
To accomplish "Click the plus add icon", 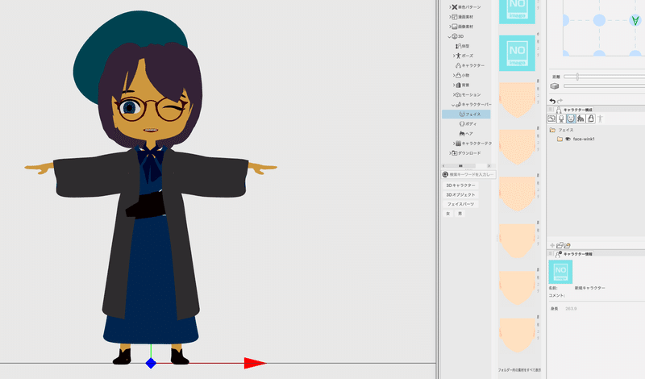I will (552, 245).
